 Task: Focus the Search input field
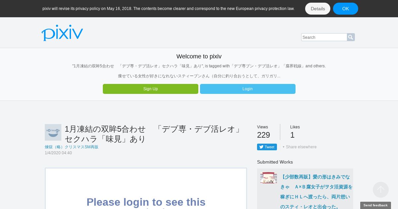[324, 37]
